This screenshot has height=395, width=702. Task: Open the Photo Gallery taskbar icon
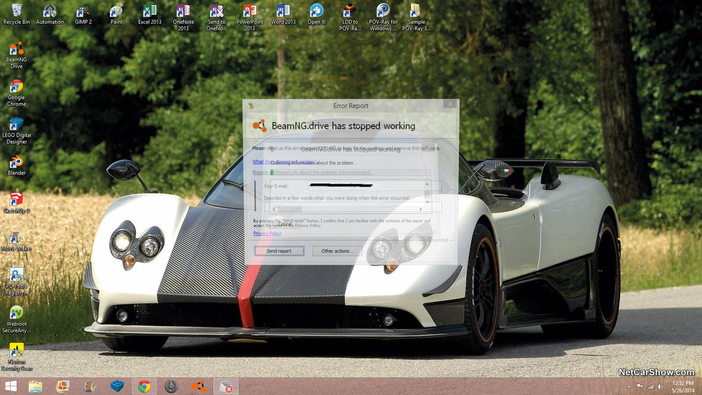[63, 386]
